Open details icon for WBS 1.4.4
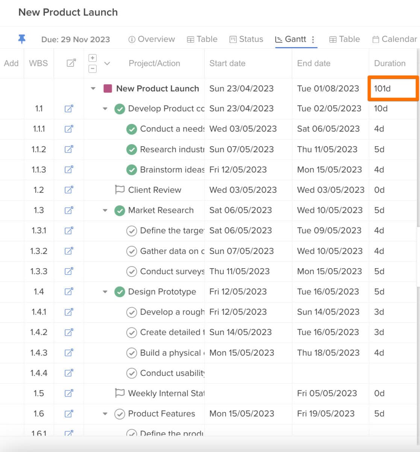420x452 pixels. click(69, 373)
